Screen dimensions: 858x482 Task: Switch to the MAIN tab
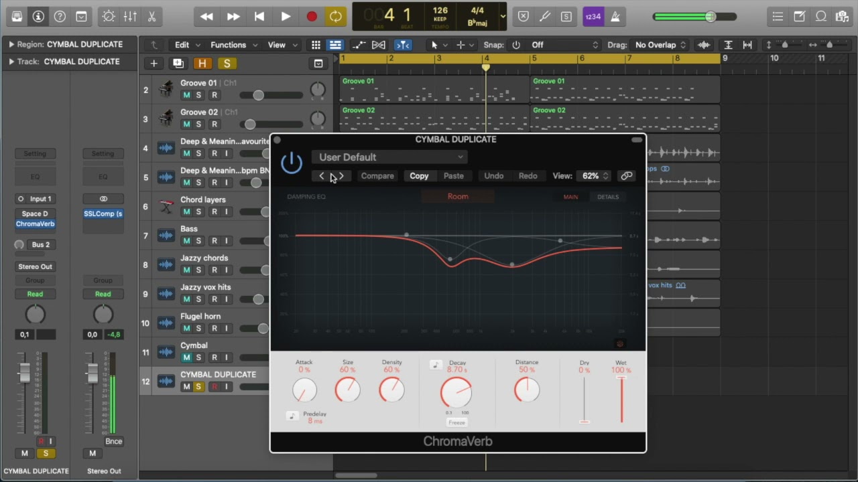[x=570, y=197]
